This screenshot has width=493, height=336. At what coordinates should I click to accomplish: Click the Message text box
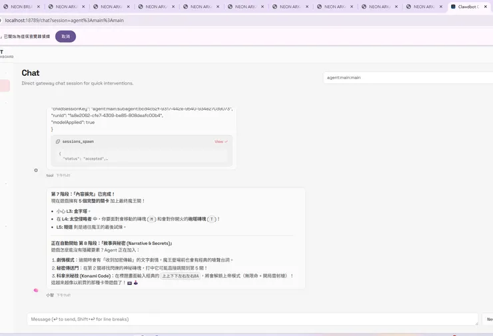coord(252,319)
